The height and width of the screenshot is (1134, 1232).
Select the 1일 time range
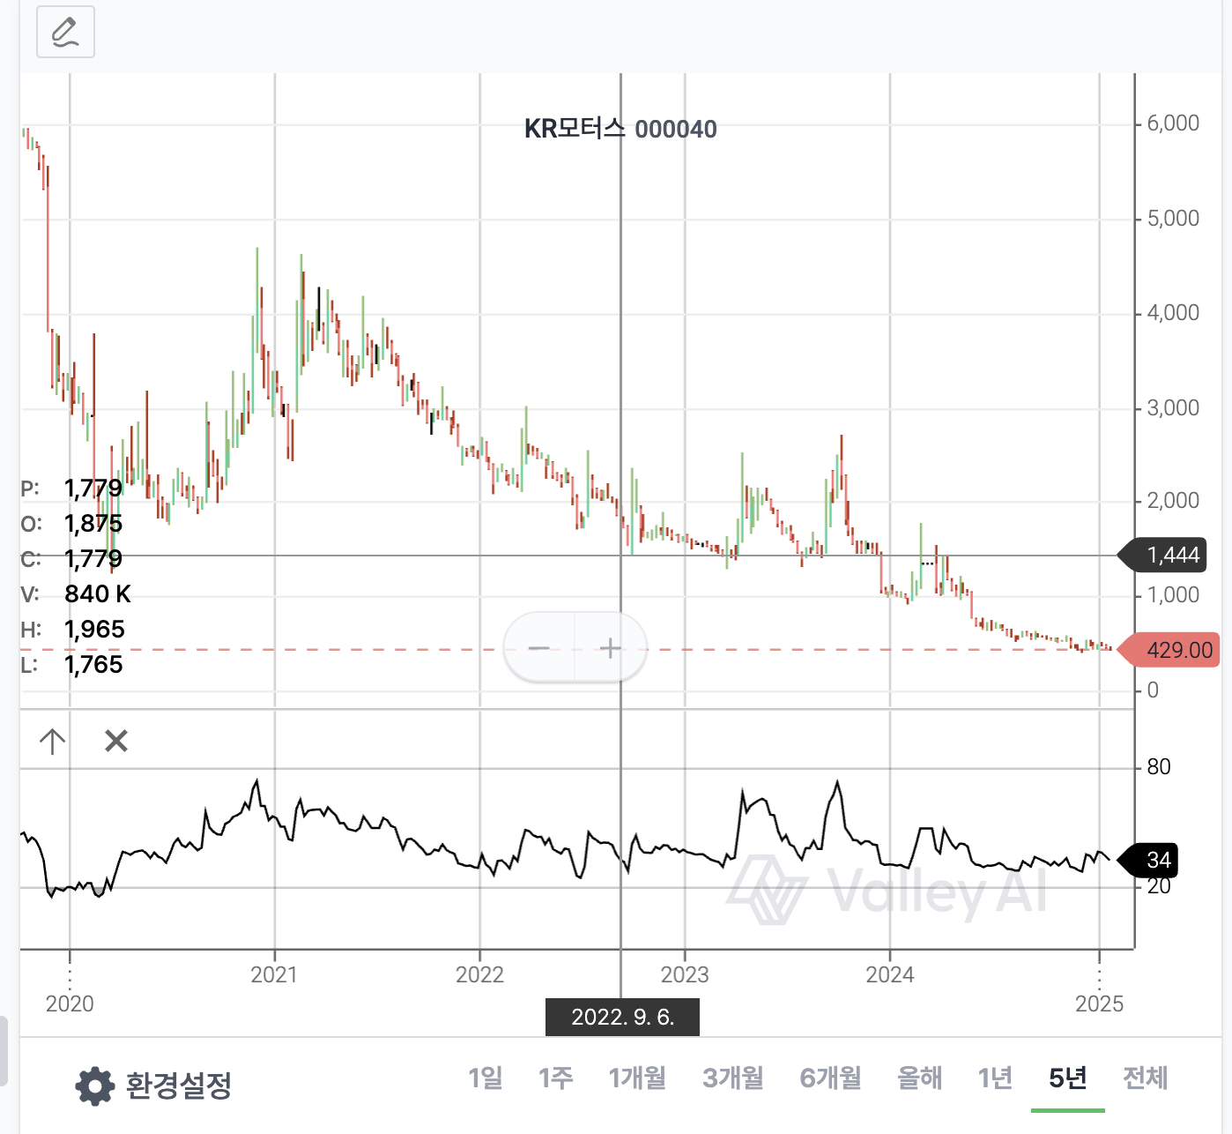click(486, 1078)
